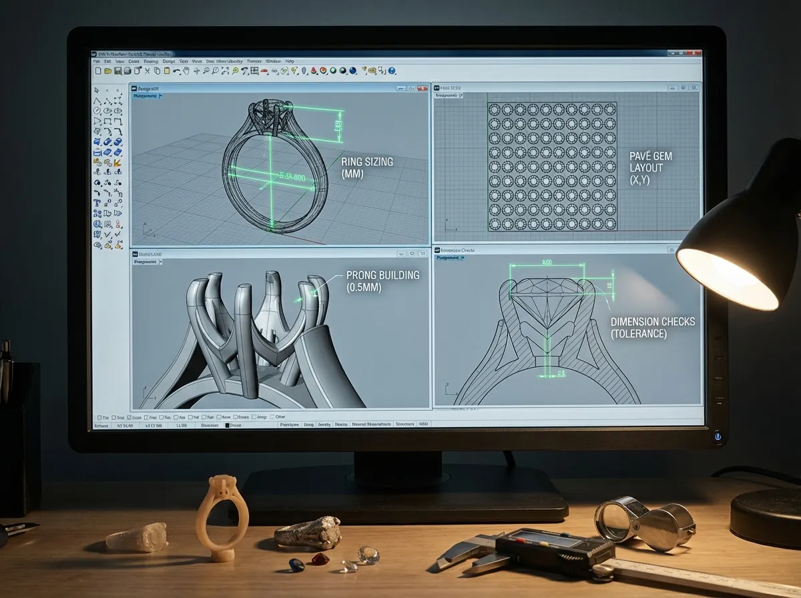801x598 pixels.
Task: Activate the Pan hand tool
Action: [187, 69]
